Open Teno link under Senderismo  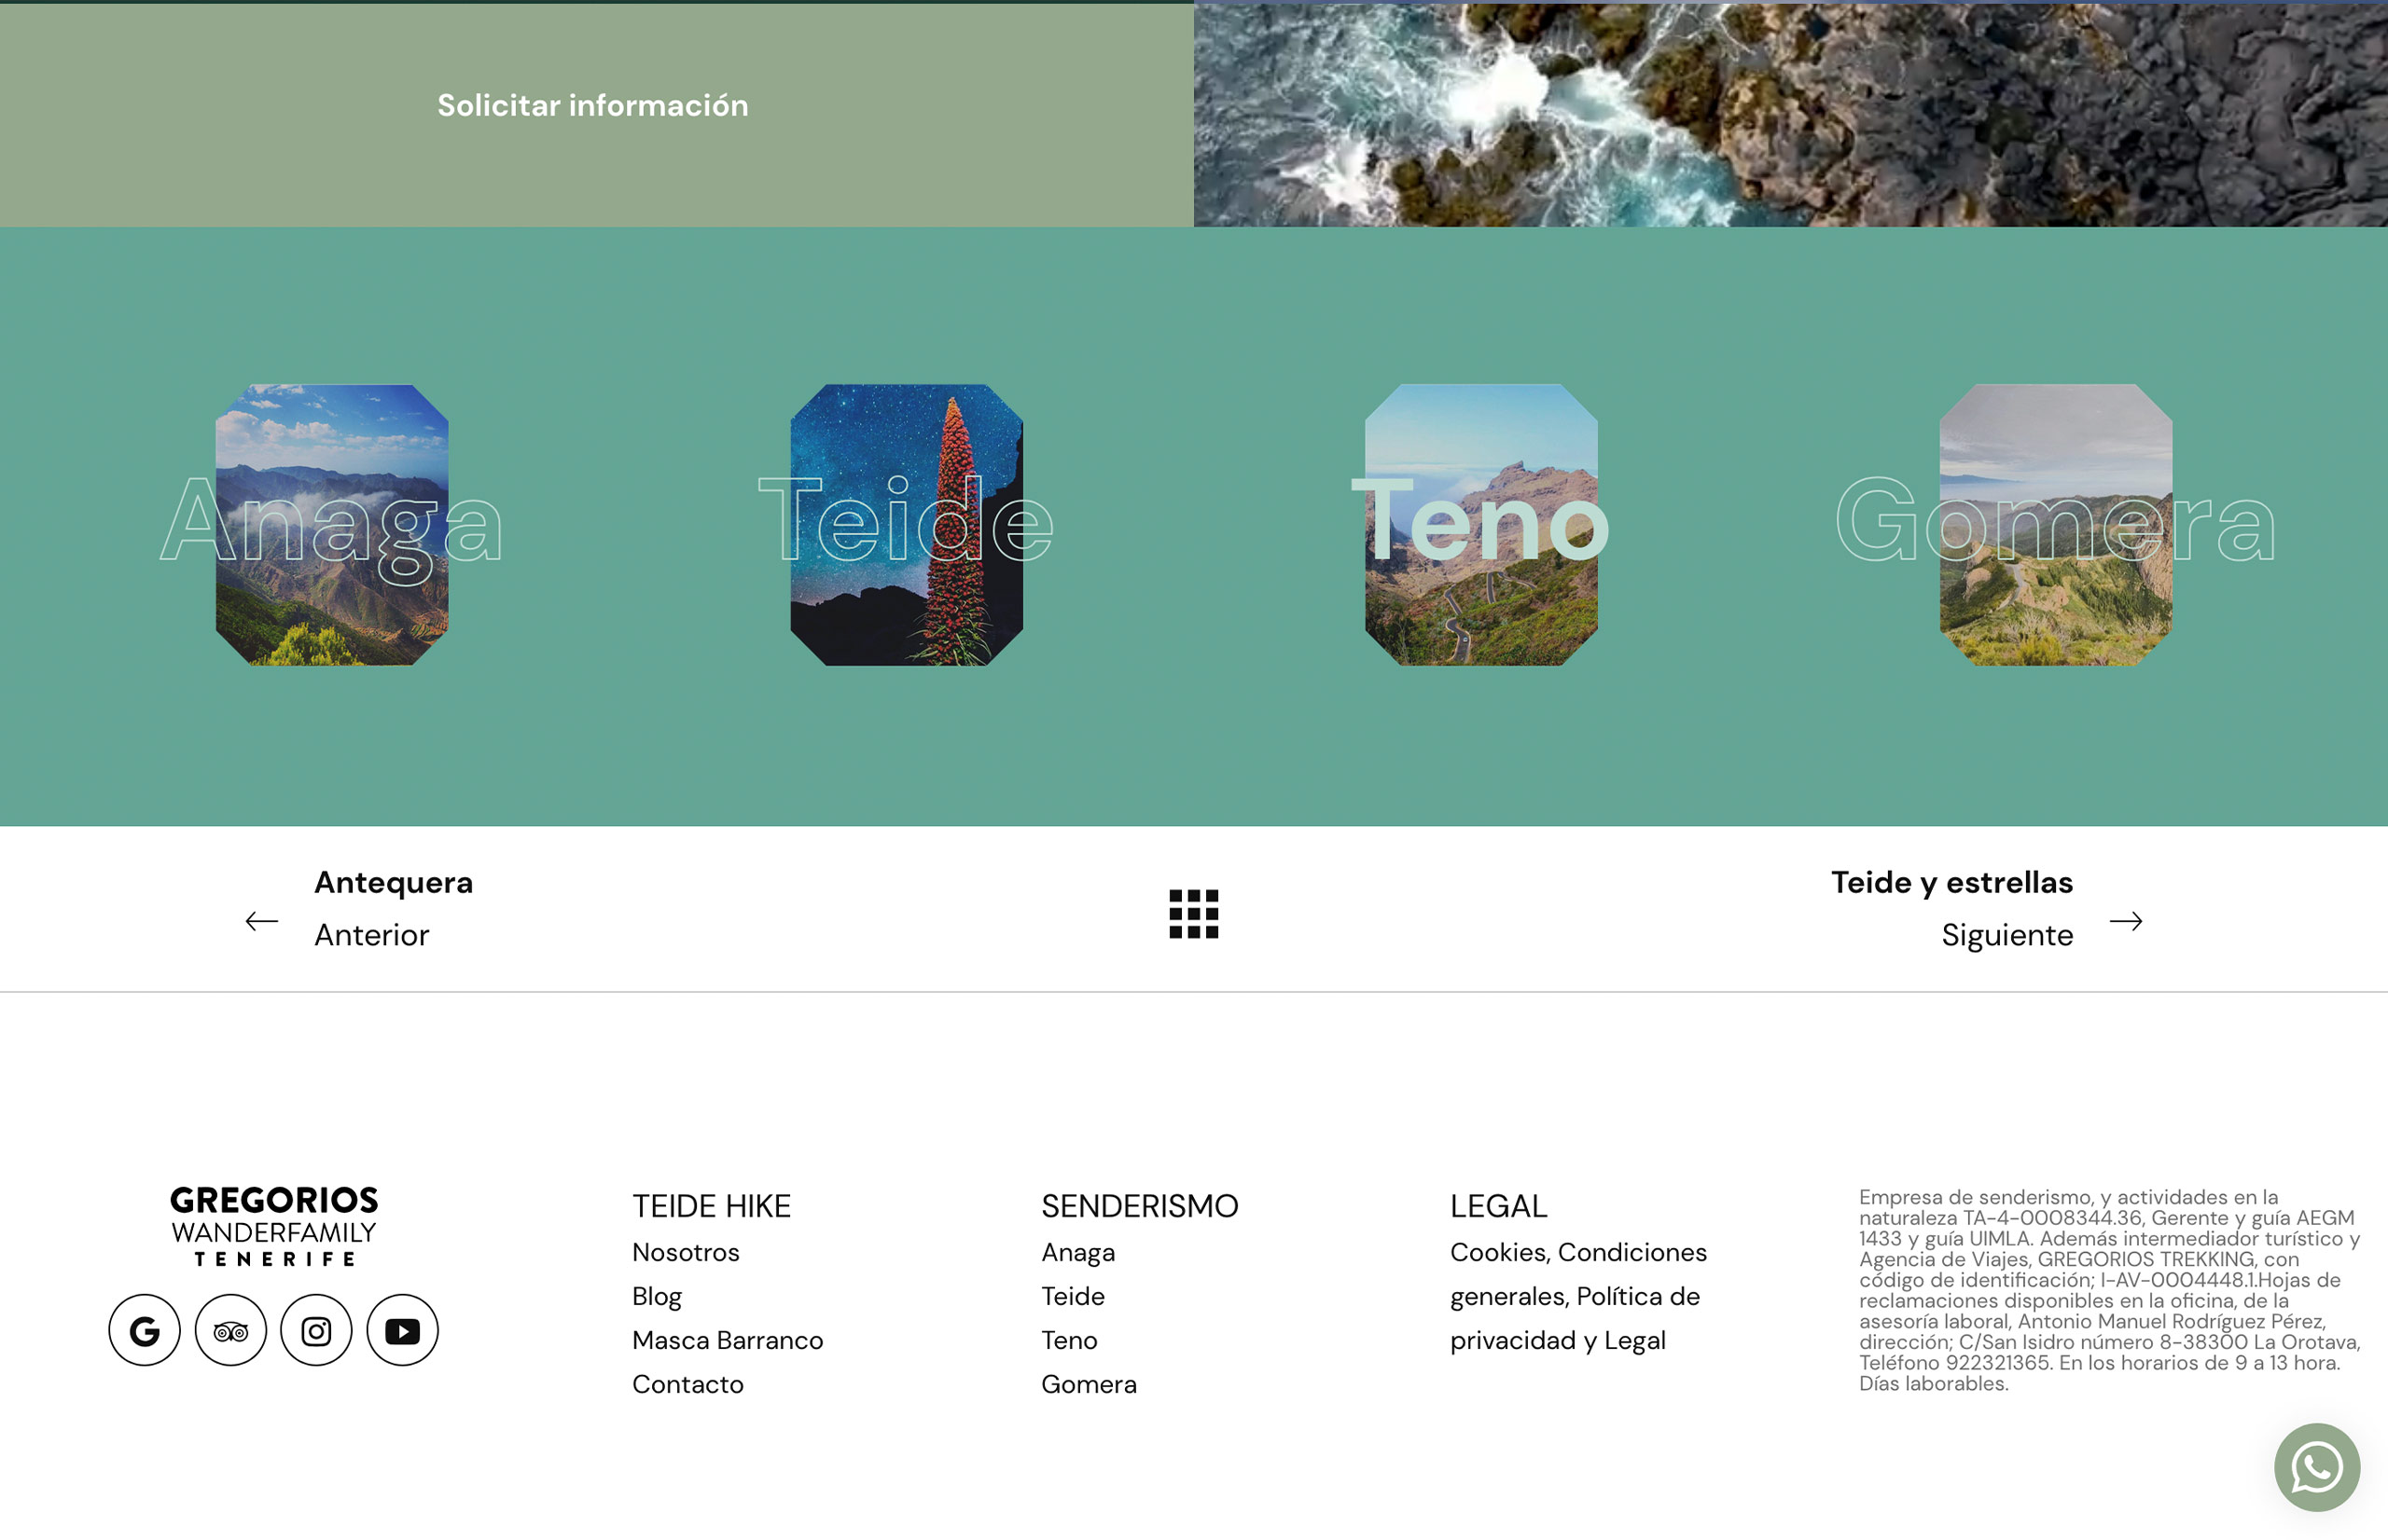pyautogui.click(x=1068, y=1340)
